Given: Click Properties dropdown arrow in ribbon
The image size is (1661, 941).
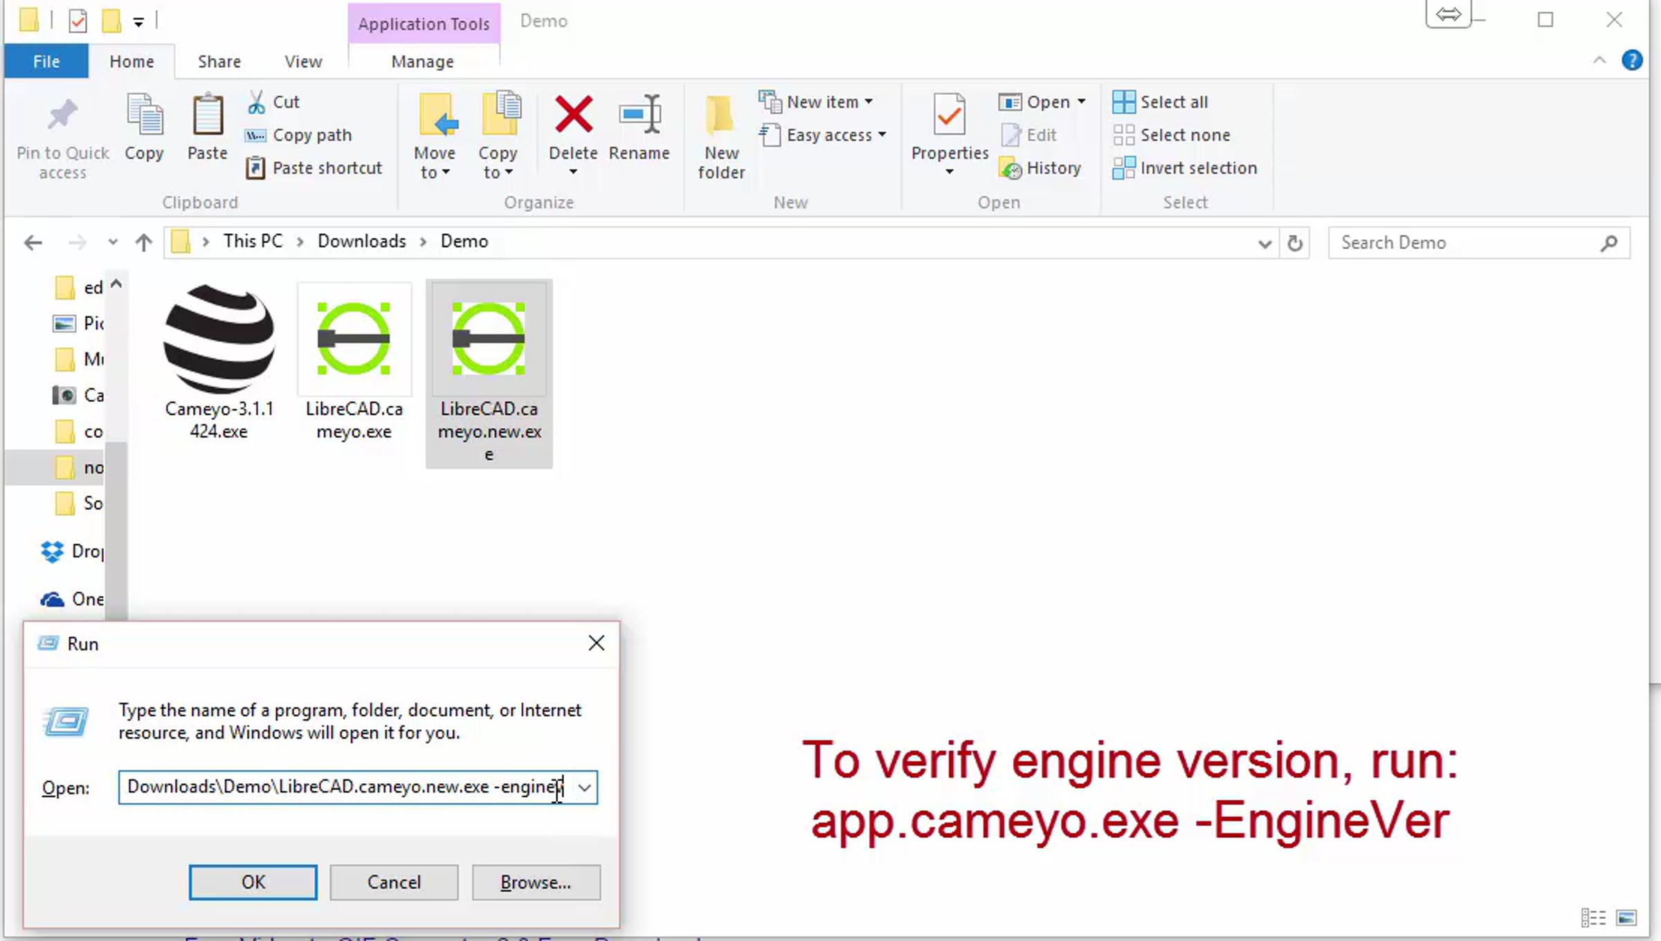Looking at the screenshot, I should pos(950,172).
